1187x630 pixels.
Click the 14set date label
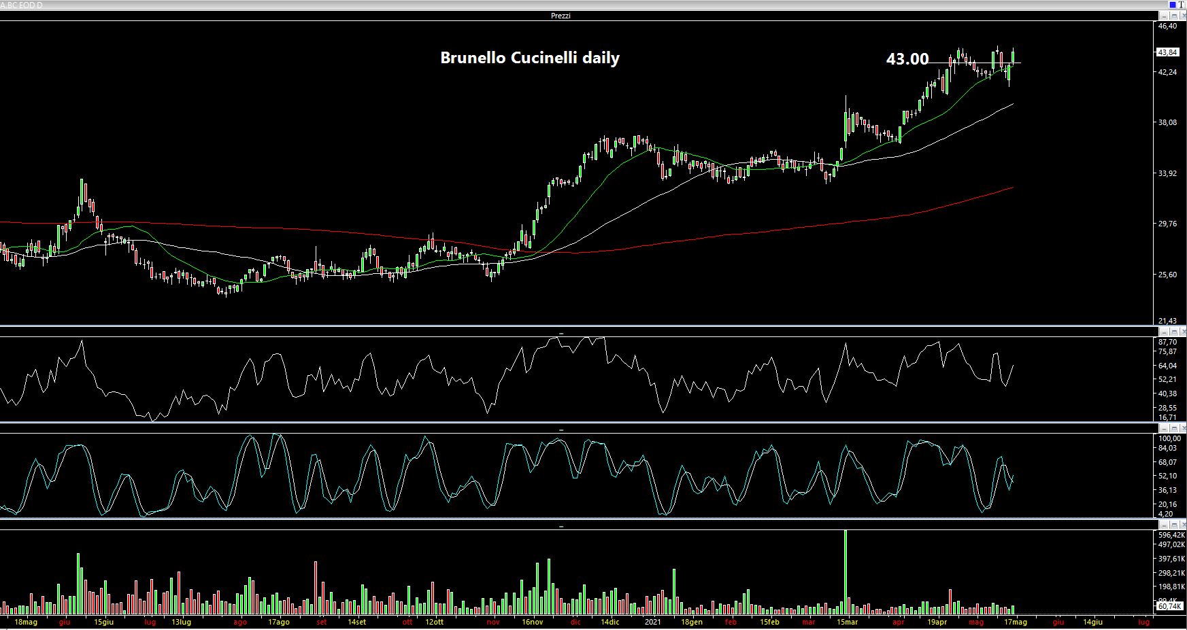pyautogui.click(x=356, y=622)
